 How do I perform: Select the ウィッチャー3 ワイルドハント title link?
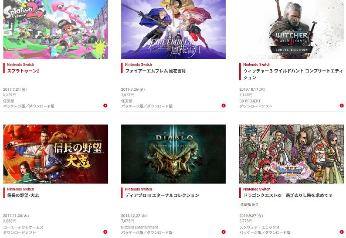pyautogui.click(x=293, y=74)
